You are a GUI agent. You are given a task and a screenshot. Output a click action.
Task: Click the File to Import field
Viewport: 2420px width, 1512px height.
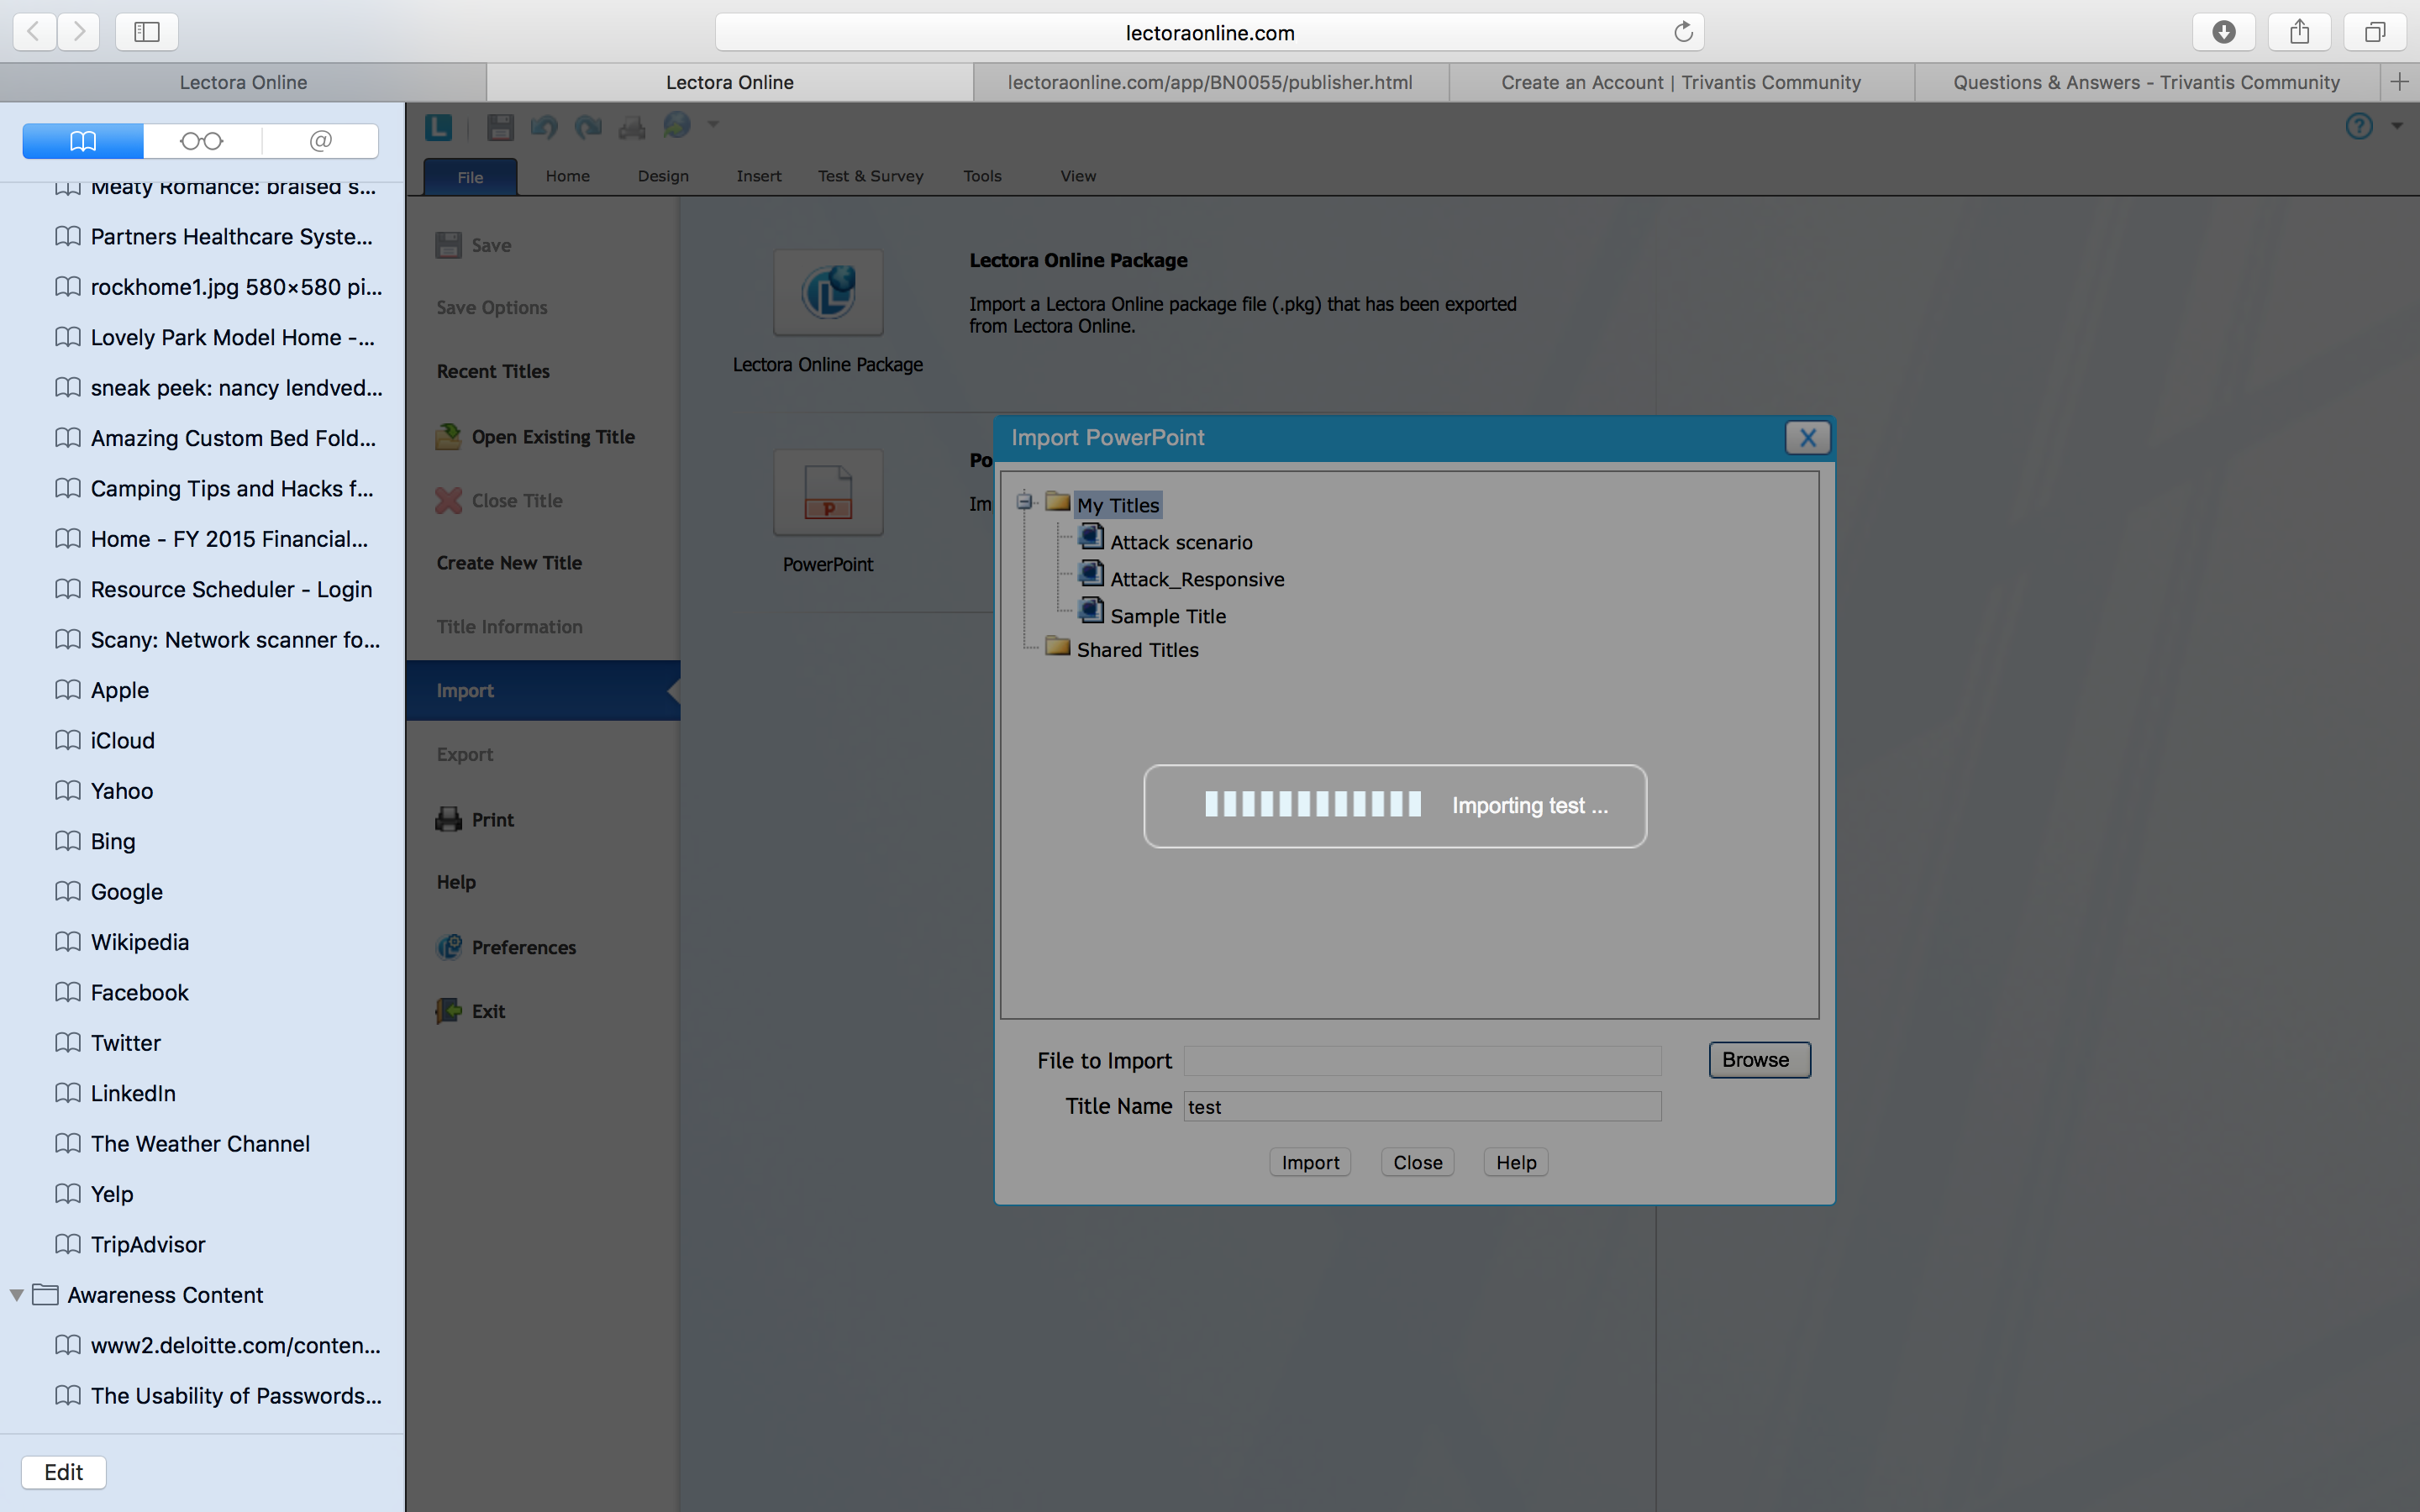pos(1422,1060)
